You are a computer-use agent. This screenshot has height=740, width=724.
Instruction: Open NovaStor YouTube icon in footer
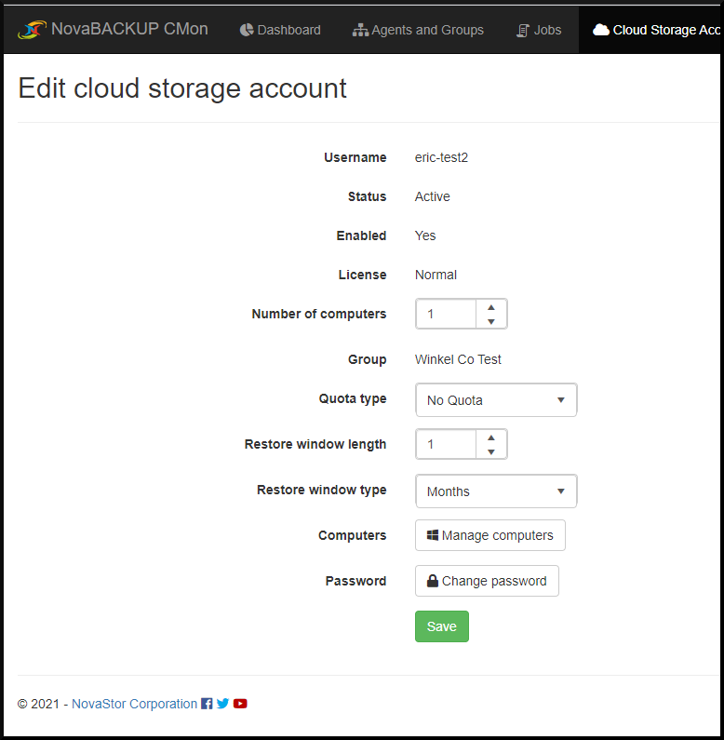point(240,704)
